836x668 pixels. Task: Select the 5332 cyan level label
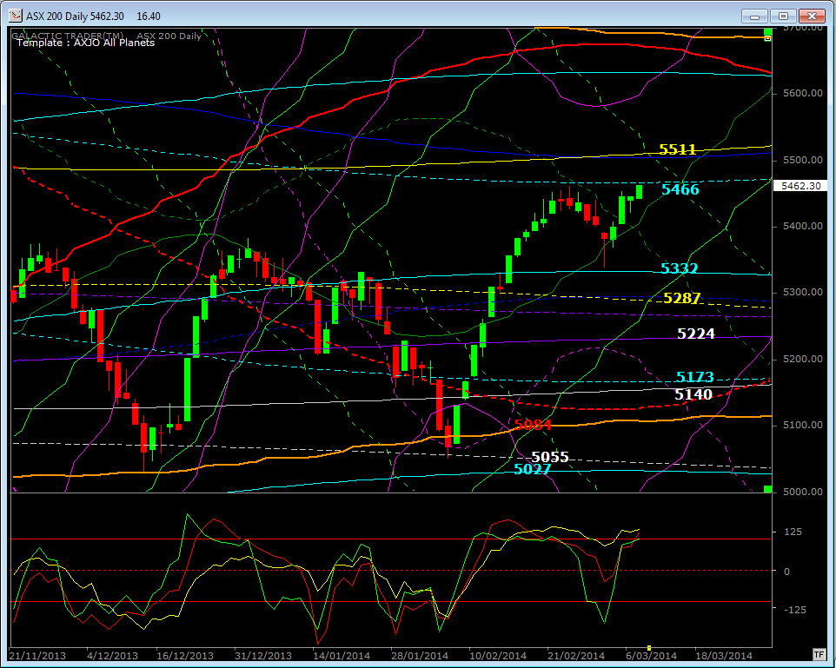(x=680, y=268)
